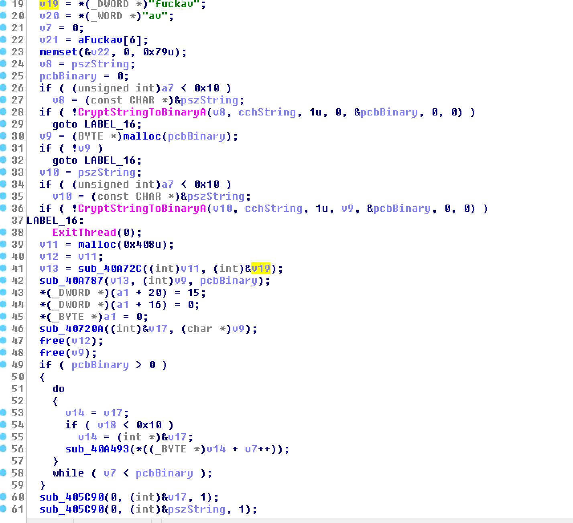Select cchString on line 36
Screen dimensions: 573x523
274,209
